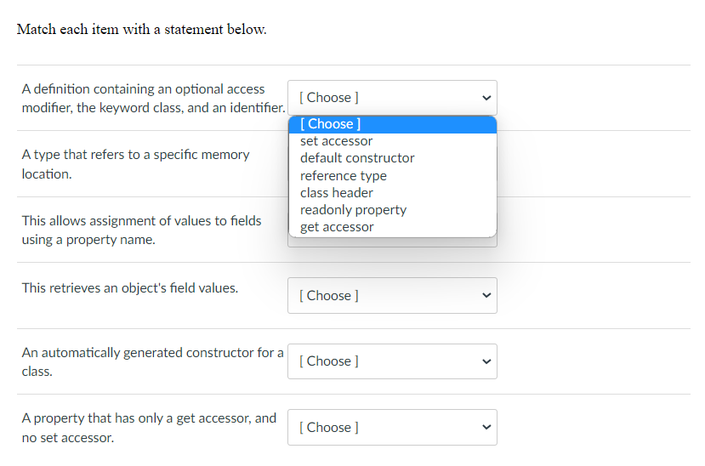Choose "readonly property" from the list
The height and width of the screenshot is (466, 705).
pos(353,210)
